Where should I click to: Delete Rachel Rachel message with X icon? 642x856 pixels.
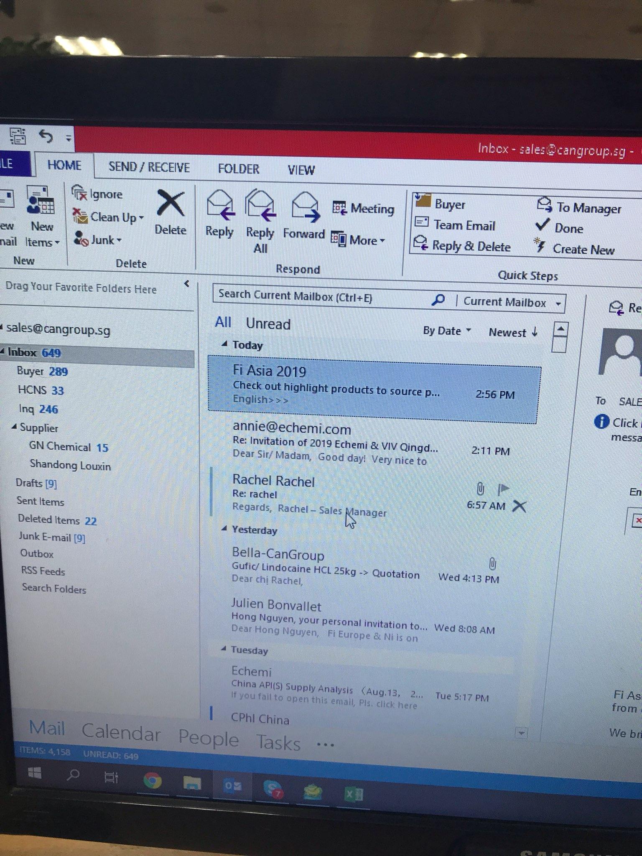519,507
